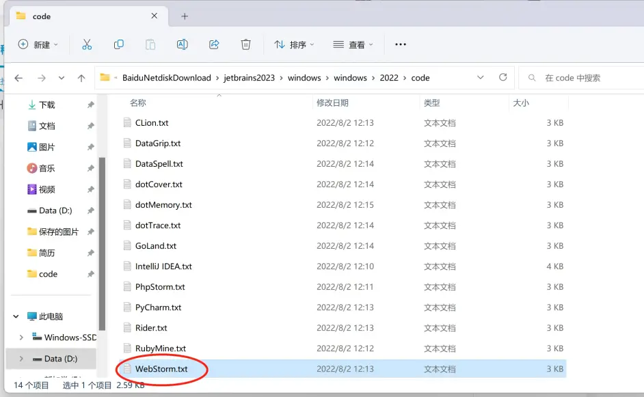
Task: Click the Copy icon in toolbar
Action: [x=119, y=44]
